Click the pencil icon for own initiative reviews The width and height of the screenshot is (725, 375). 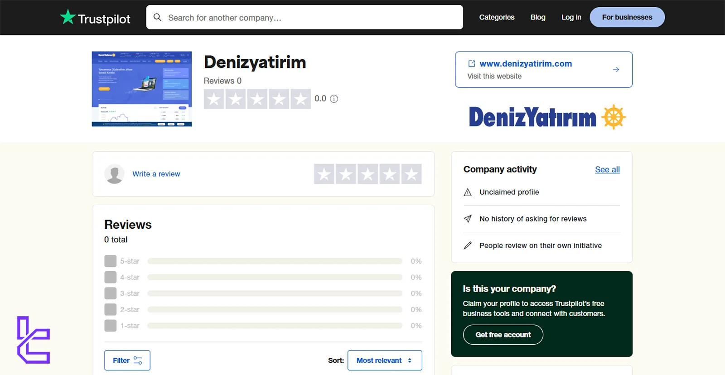coord(468,245)
